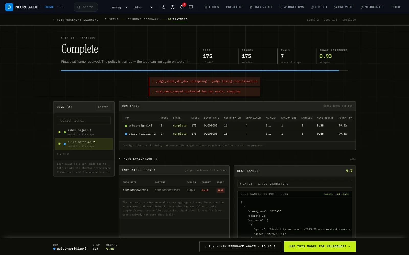Click the eval_mean_reward plateaued warning

click(x=204, y=92)
